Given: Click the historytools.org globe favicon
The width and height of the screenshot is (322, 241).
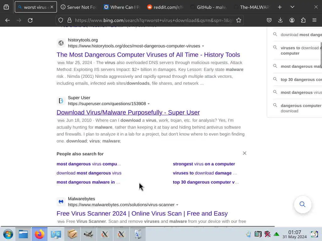Looking at the screenshot, I should 61,43.
